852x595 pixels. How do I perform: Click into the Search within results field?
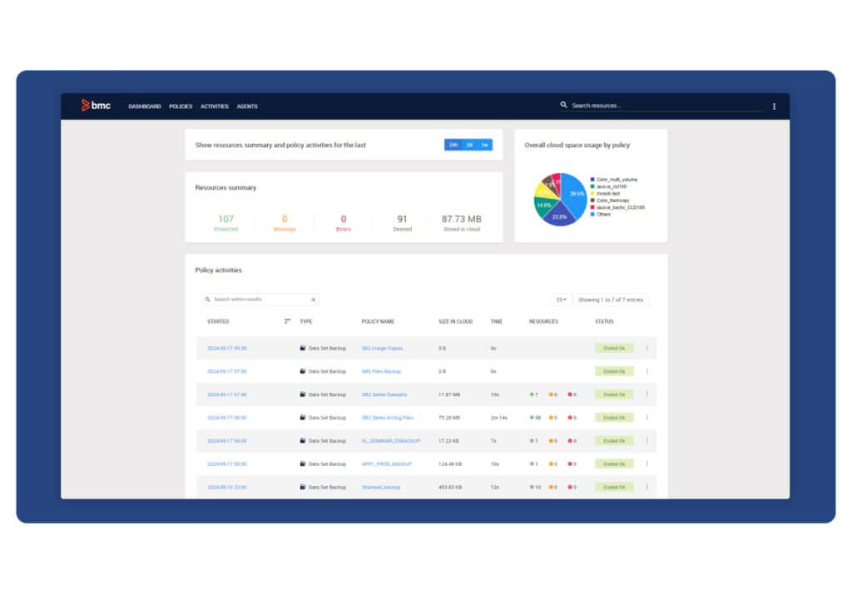260,300
